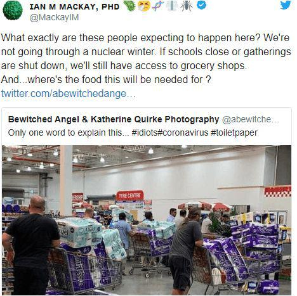Open Bewitched Angel & Katherine Quirke Photography profile
Screen dimensions: 297x296
pyautogui.click(x=114, y=119)
